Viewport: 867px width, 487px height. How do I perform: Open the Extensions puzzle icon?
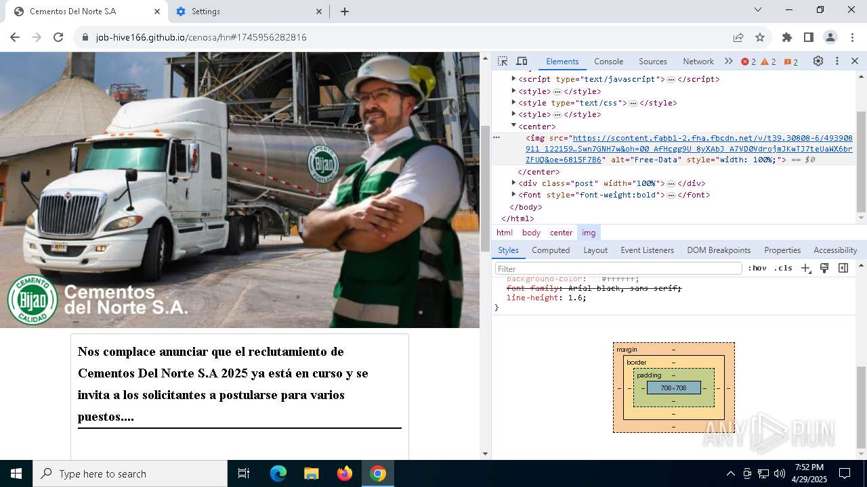coord(787,37)
